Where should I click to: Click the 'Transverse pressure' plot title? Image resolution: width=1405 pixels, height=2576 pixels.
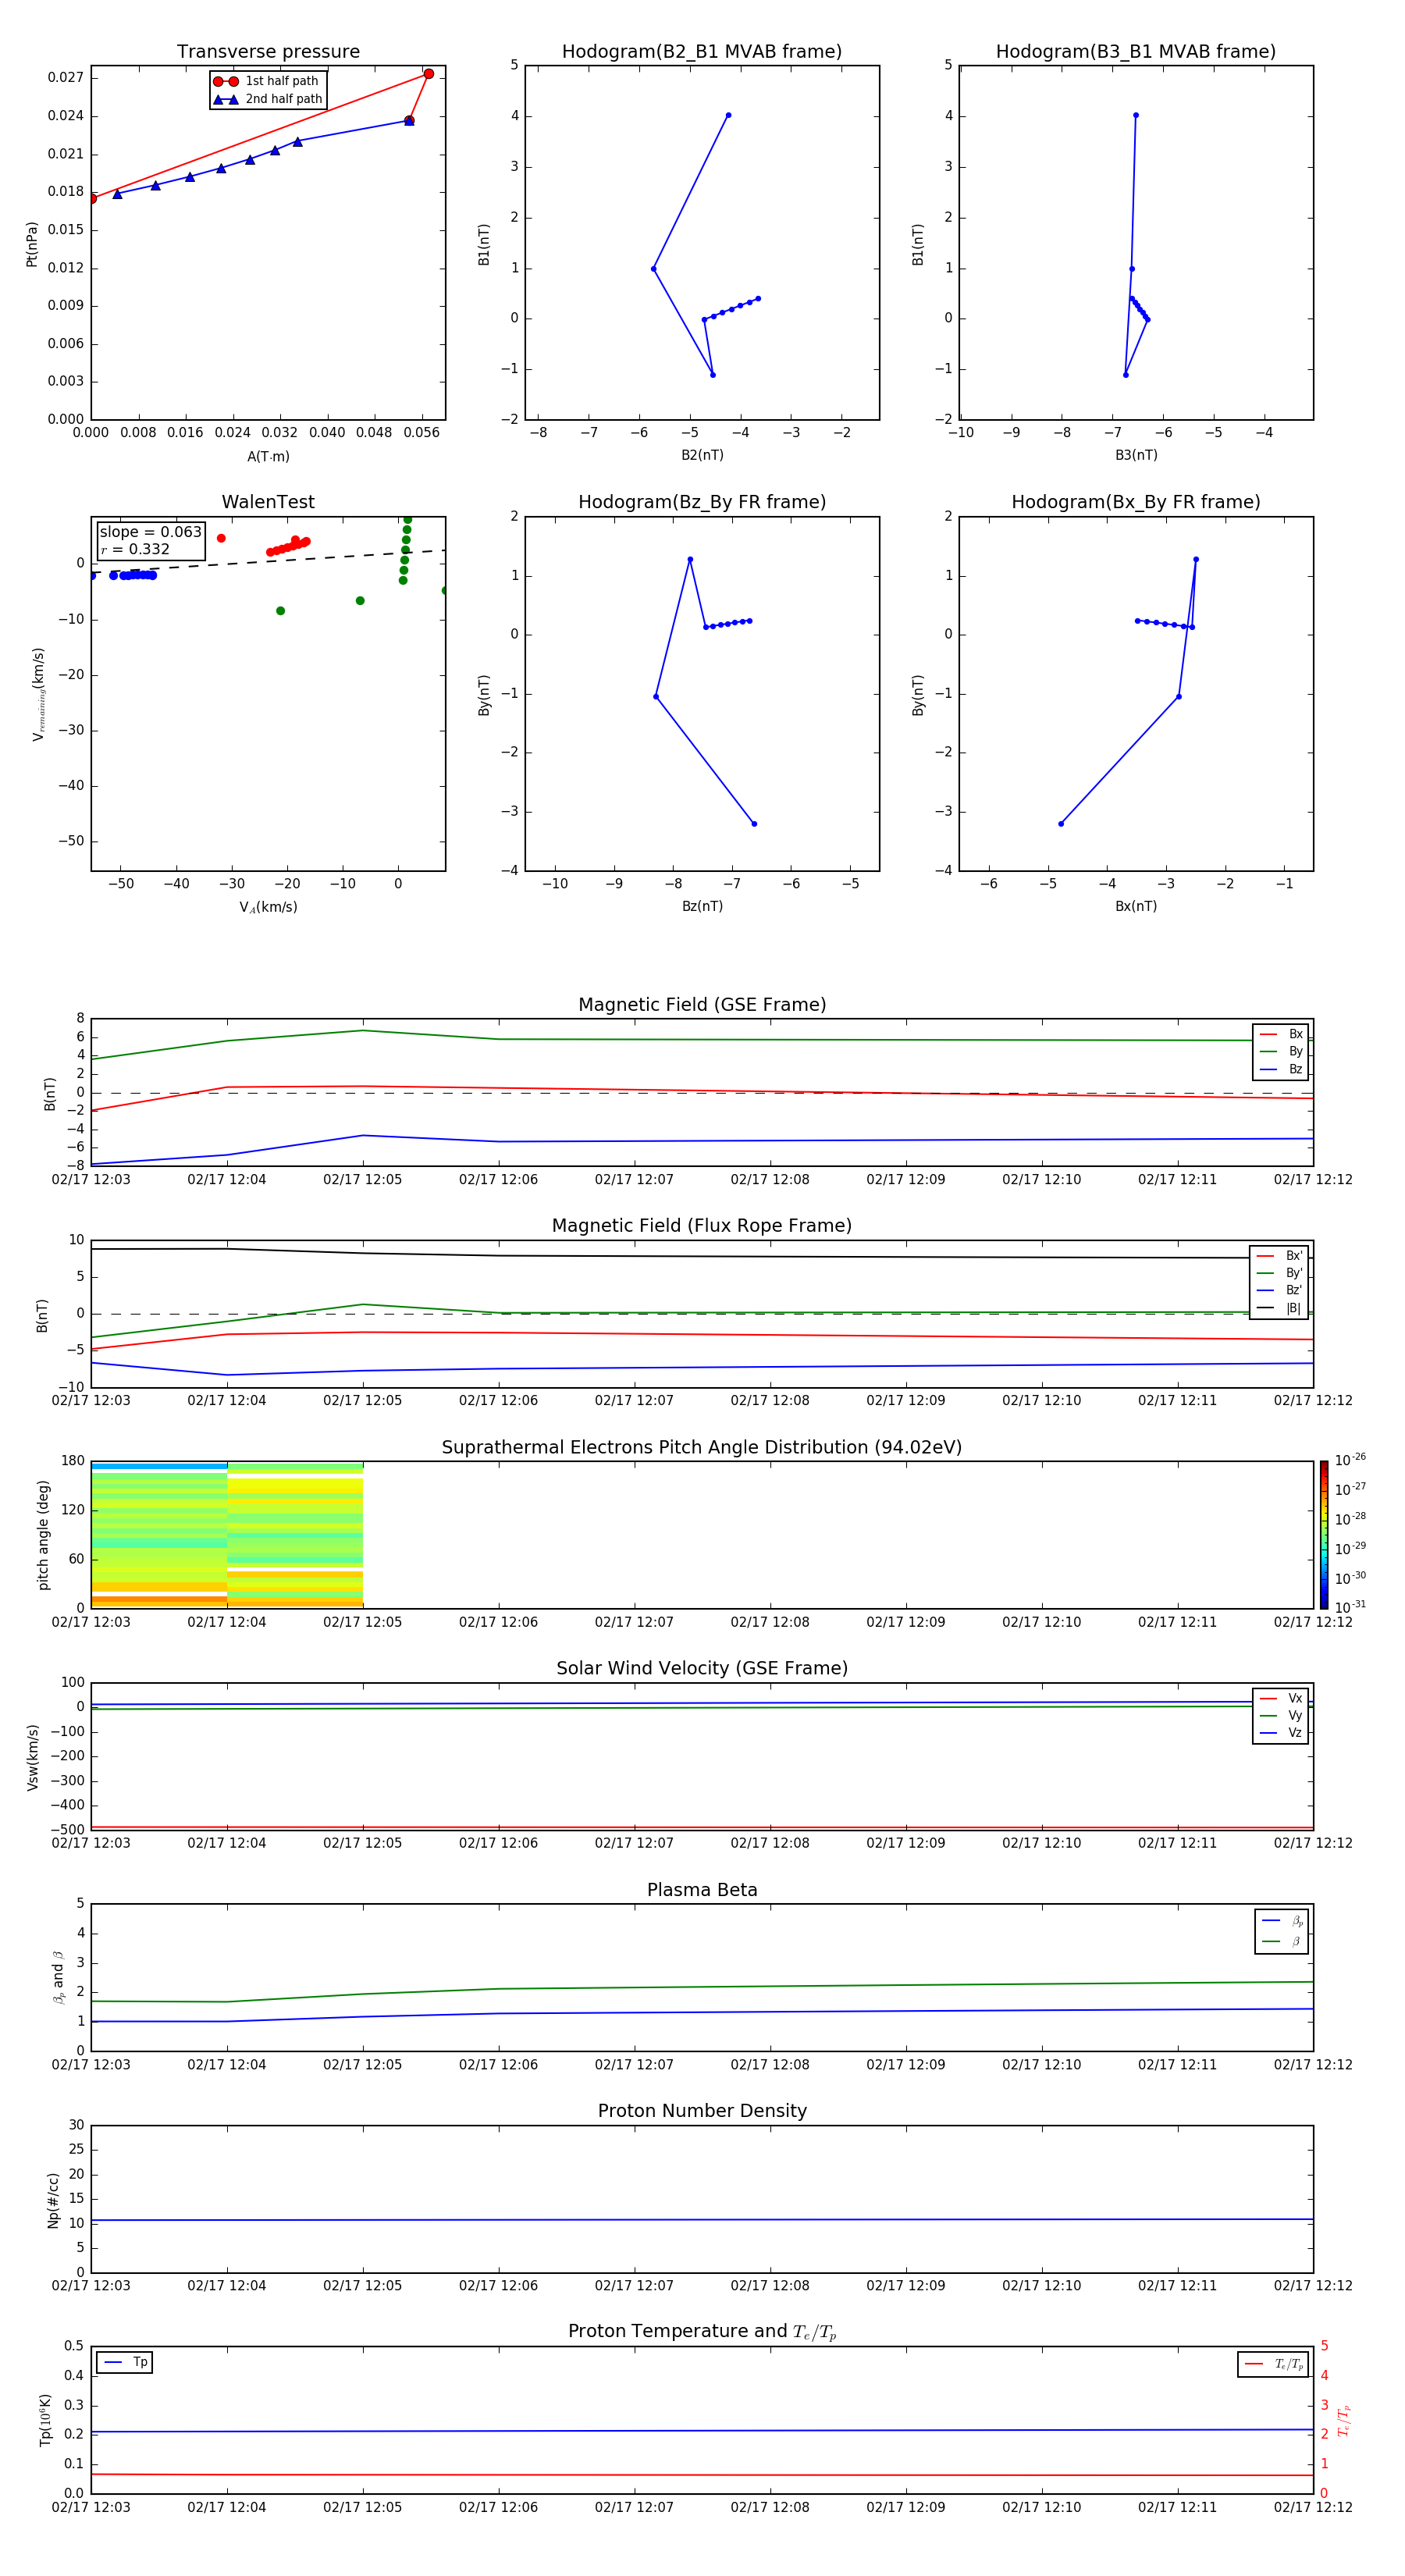[x=268, y=51]
